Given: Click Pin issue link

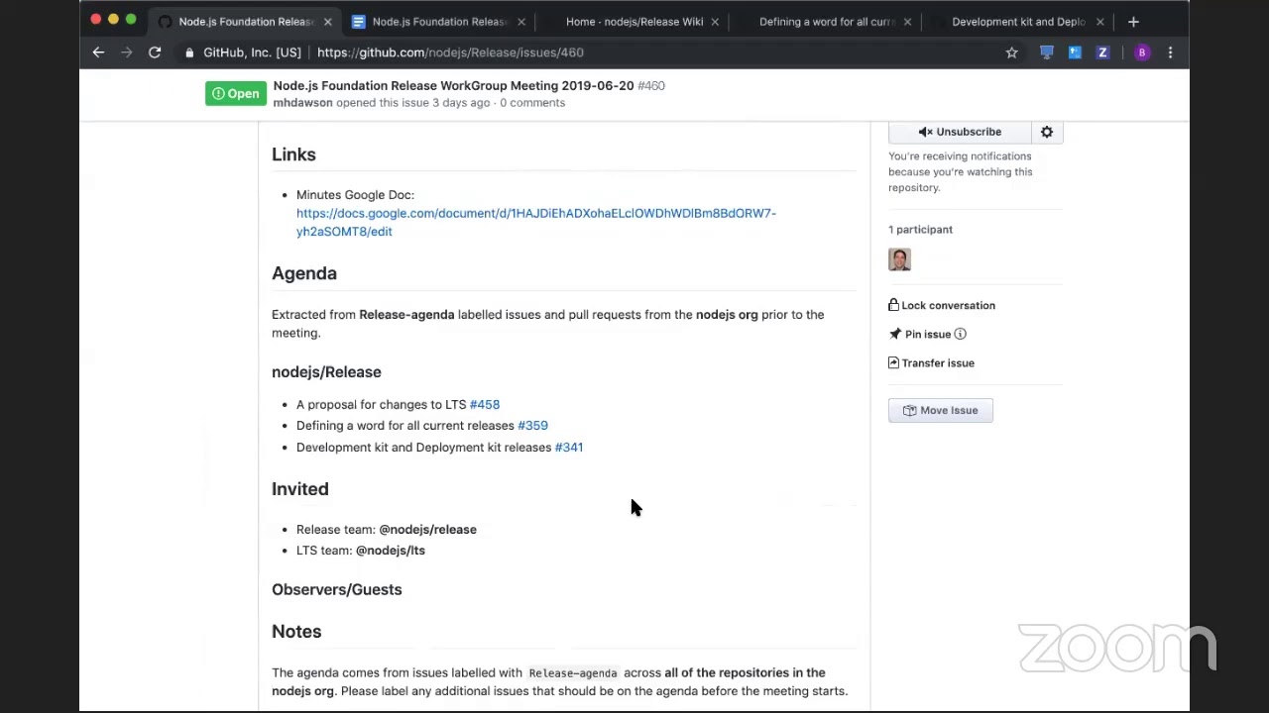Looking at the screenshot, I should 920,334.
